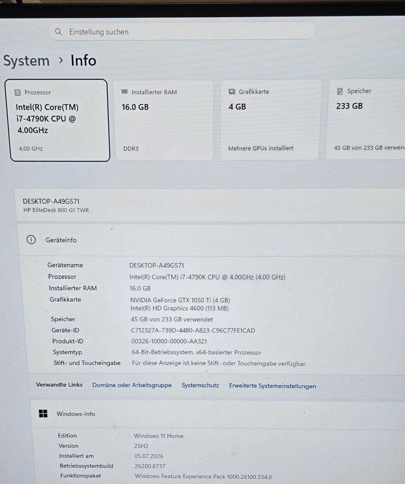Open Erweiterte Systemeinstellungen link
The image size is (405, 484).
click(x=273, y=386)
